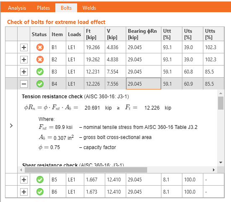Select the Bearing 29.045 cell of B4
This screenshot has width=231, height=202.
(x=143, y=84)
